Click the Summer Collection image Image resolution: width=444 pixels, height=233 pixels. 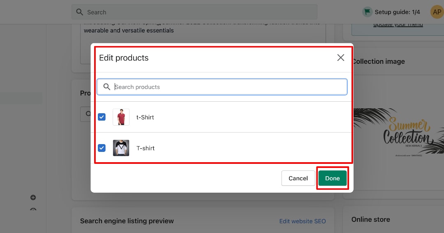pos(399,133)
